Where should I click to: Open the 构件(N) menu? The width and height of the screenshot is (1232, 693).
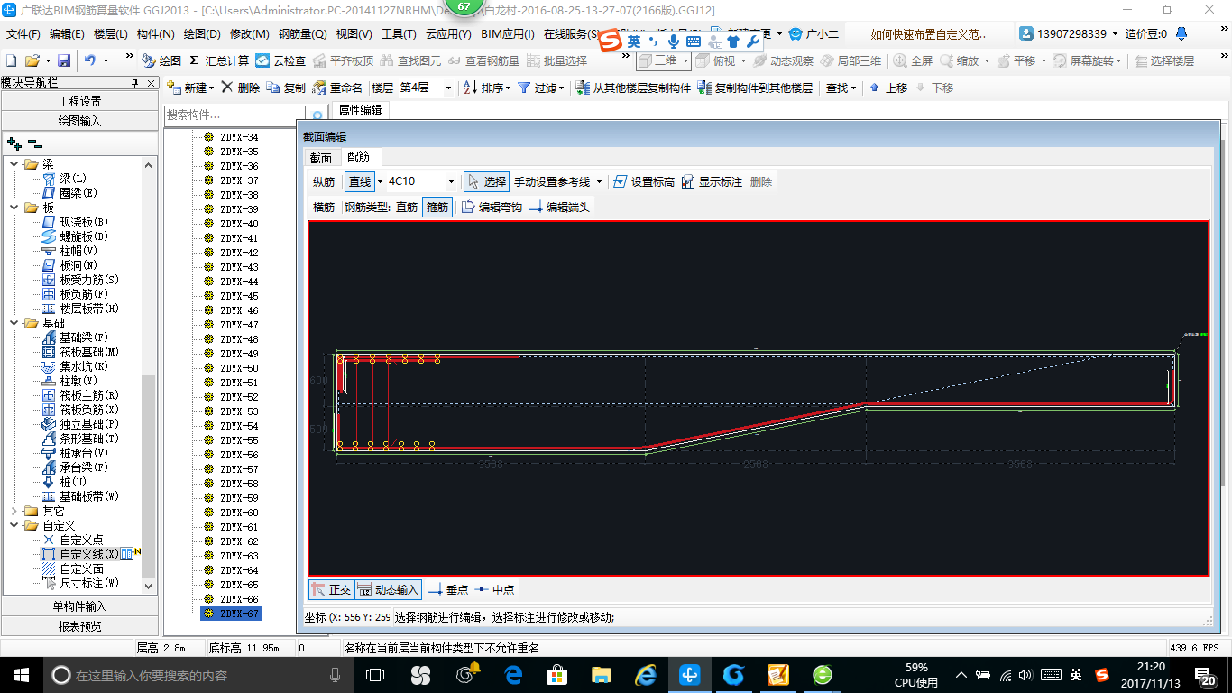(155, 34)
